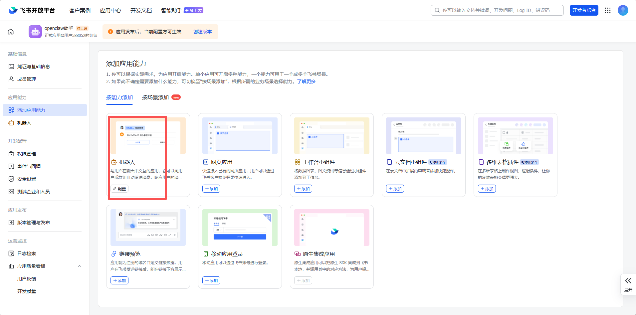Click the 链接预览 link icon
636x315 pixels.
point(114,254)
